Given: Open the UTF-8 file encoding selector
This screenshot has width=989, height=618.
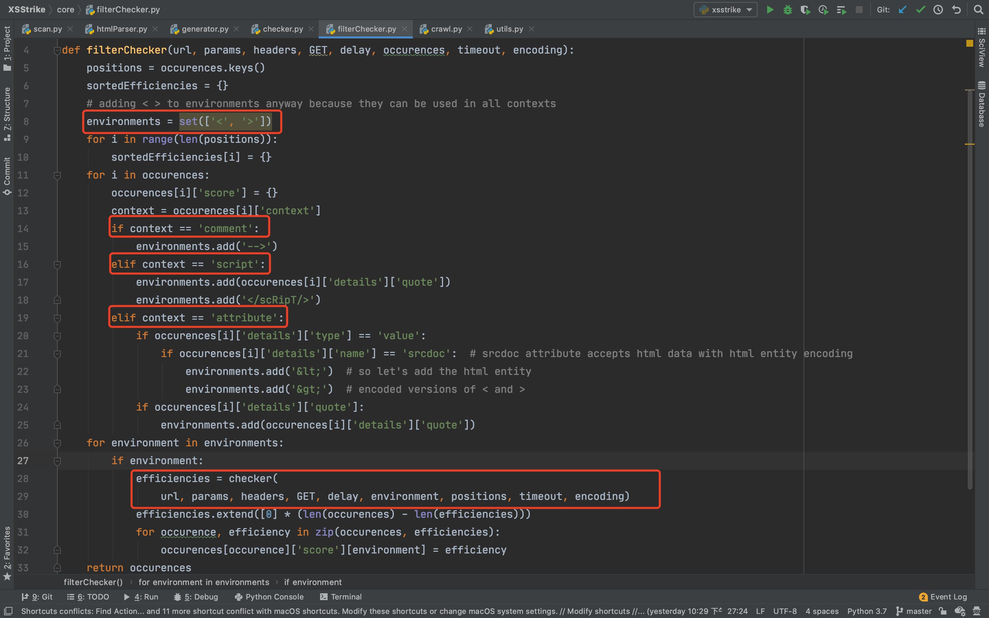Looking at the screenshot, I should pos(785,611).
